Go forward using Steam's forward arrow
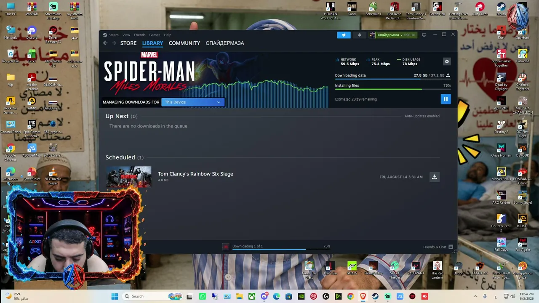Screen dimensions: 539x303 point(114,43)
